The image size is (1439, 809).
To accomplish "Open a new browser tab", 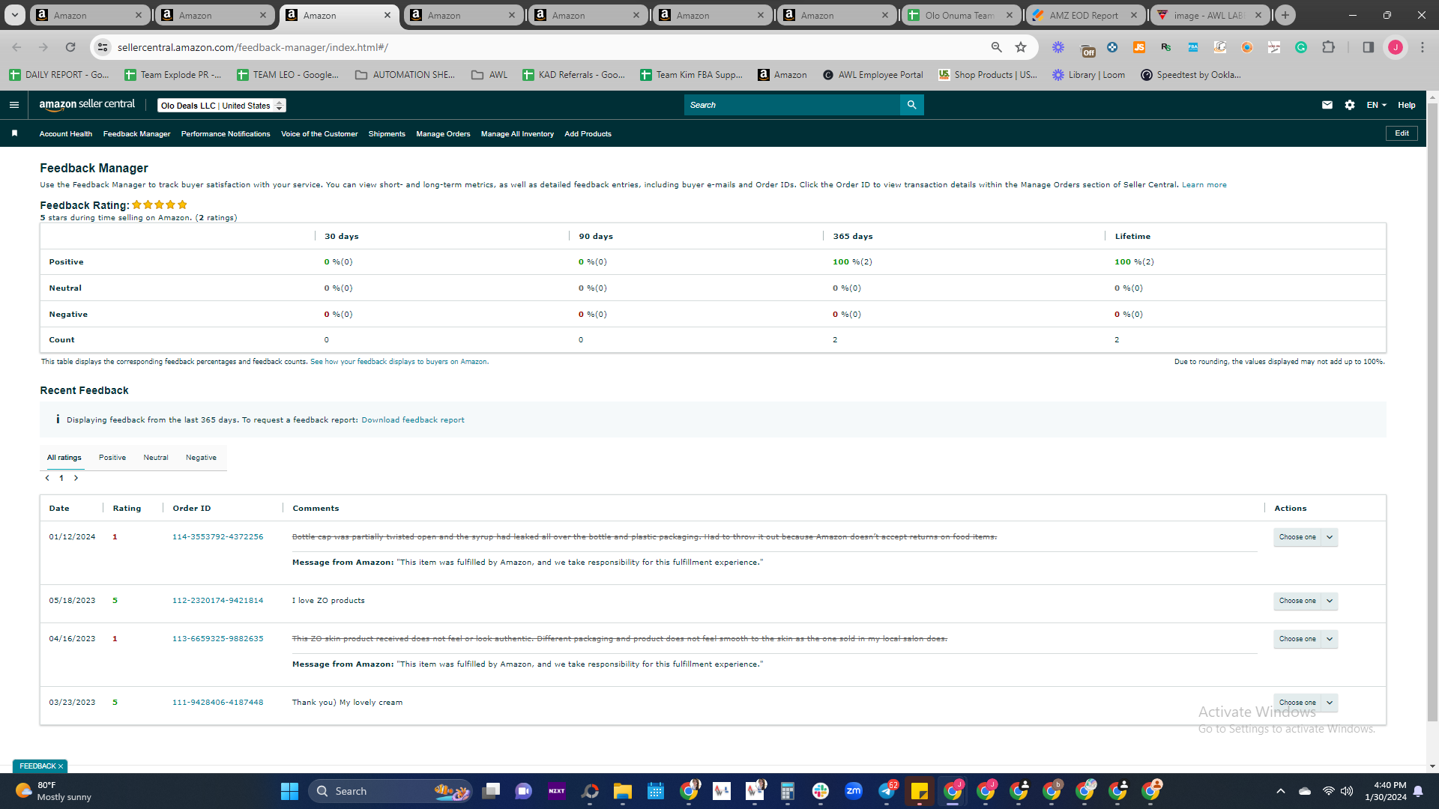I will tap(1285, 15).
